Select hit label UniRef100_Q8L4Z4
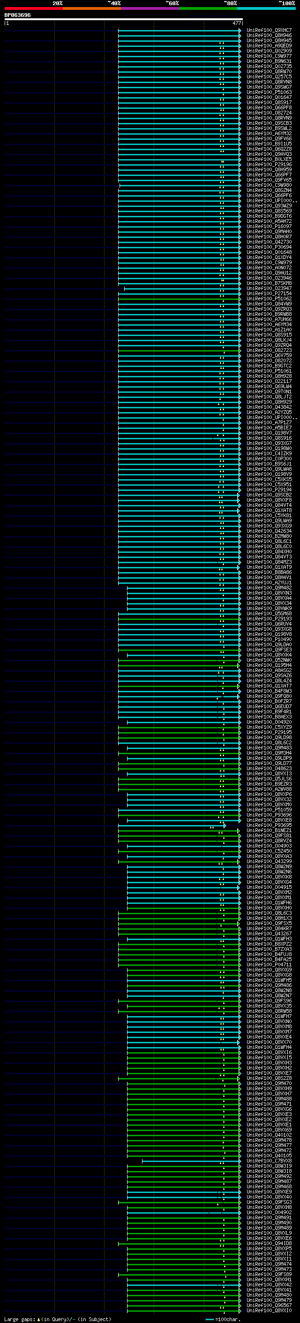This screenshot has height=1323, width=300. point(269,681)
